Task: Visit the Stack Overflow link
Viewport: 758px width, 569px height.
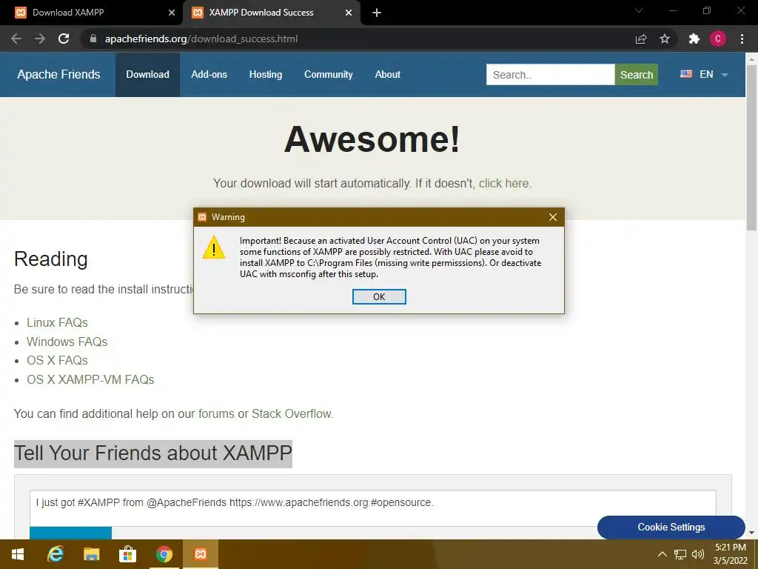Action: click(x=292, y=413)
